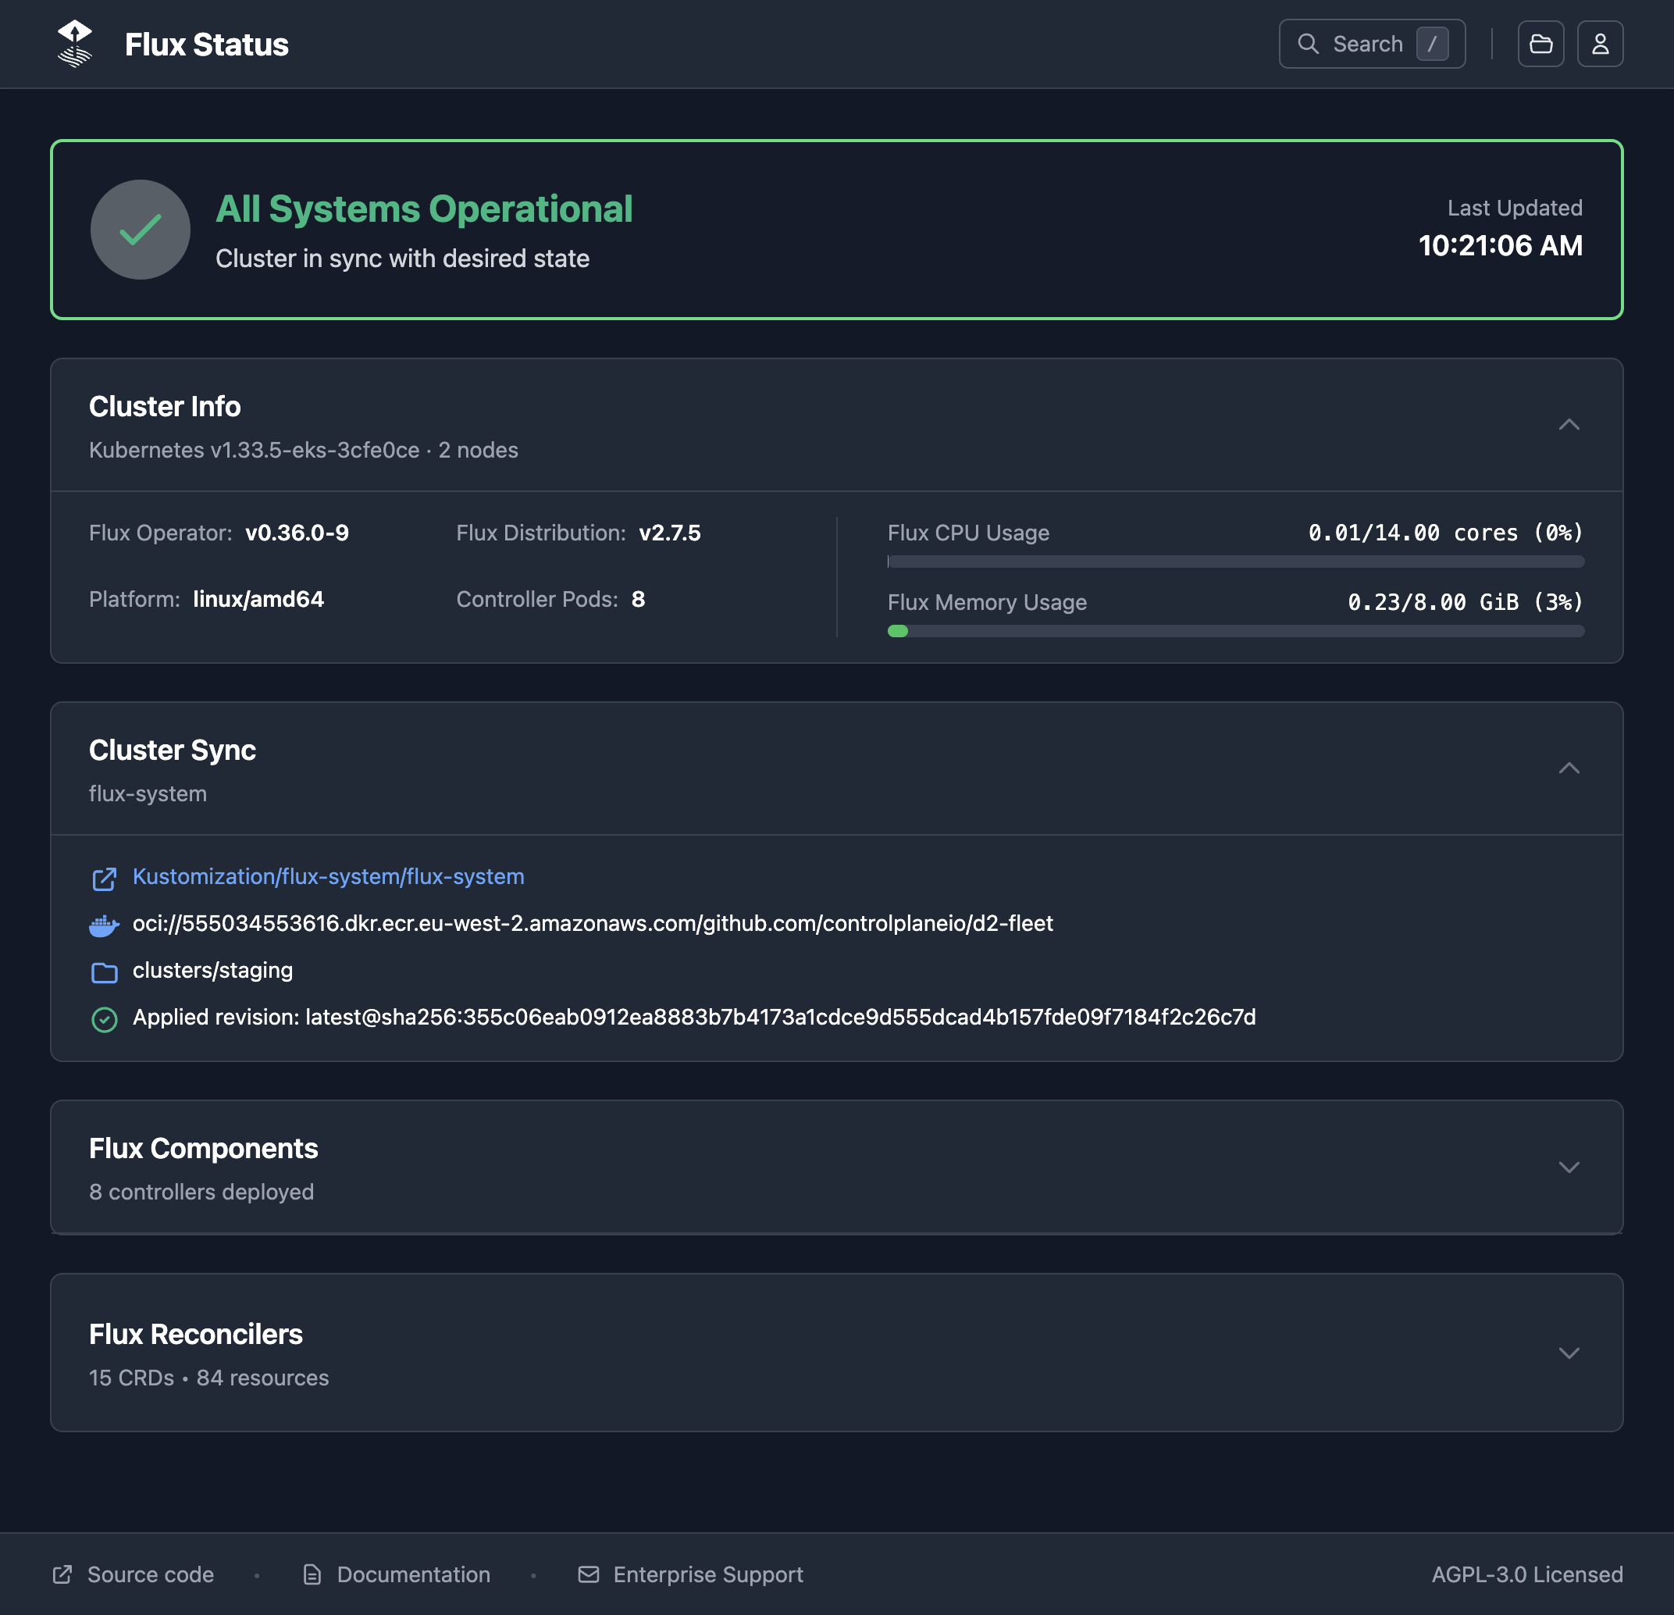The width and height of the screenshot is (1674, 1615).
Task: Click the external link icon beside Kustomization entry
Action: (104, 878)
